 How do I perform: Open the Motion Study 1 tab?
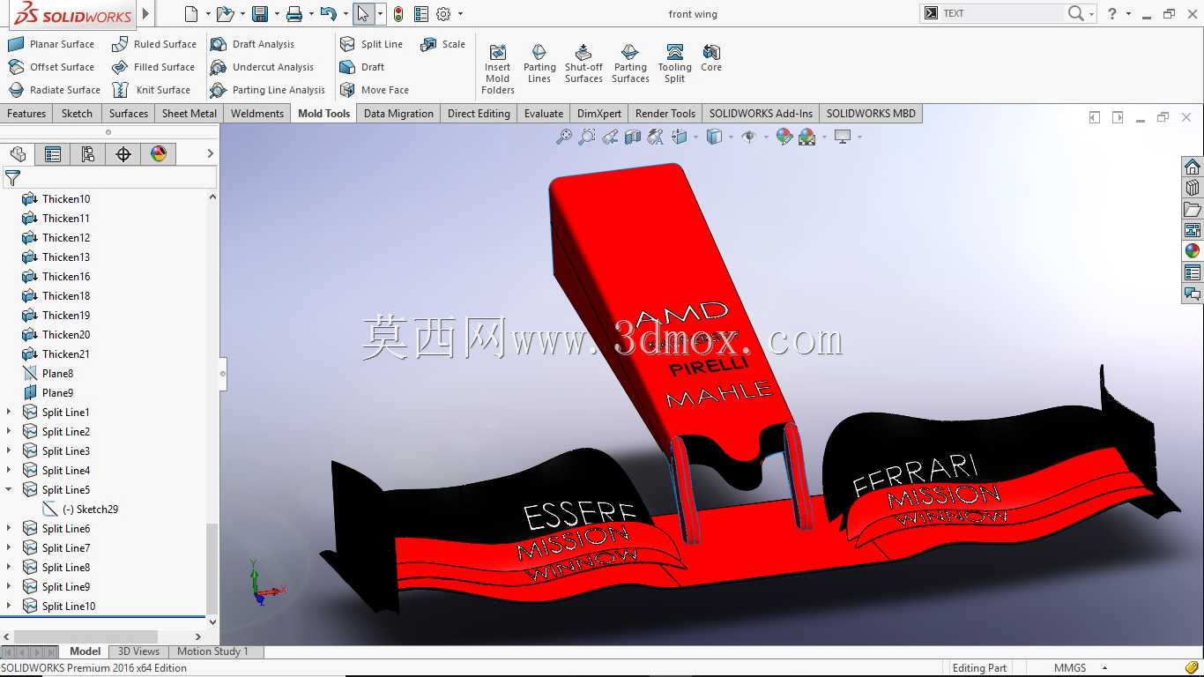212,651
